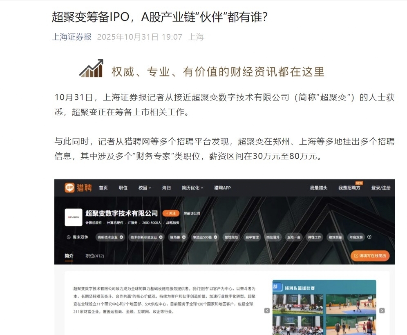Click the help icon after 年底双薪 tag

coord(369,237)
